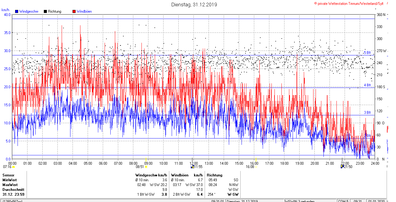The width and height of the screenshot is (396, 202).
Task: Click the minimum wind speed value 3.6
Action: pos(165,180)
